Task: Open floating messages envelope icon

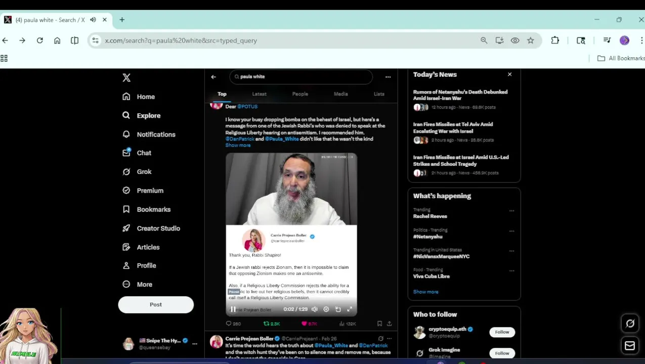Action: click(x=630, y=346)
